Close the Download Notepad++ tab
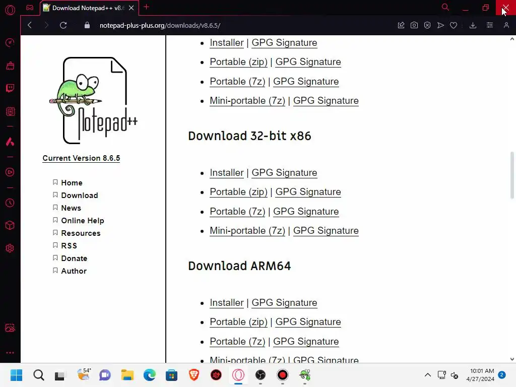The width and height of the screenshot is (516, 387). (132, 8)
